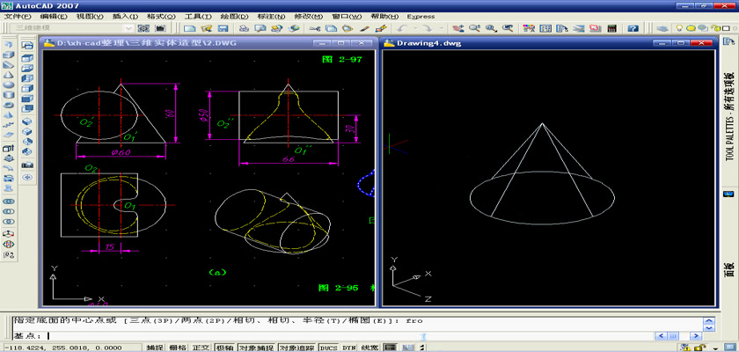
Task: Open the 绘图(D) menu
Action: (x=235, y=16)
